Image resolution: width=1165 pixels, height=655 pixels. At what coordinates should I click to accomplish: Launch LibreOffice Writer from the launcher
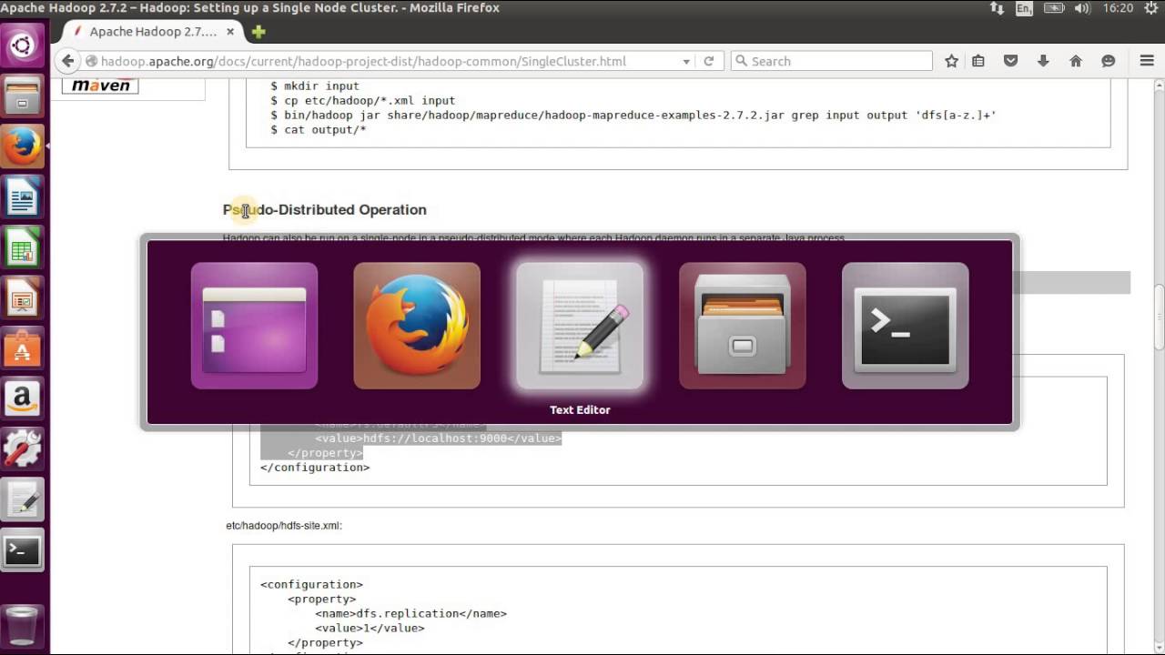[x=23, y=196]
